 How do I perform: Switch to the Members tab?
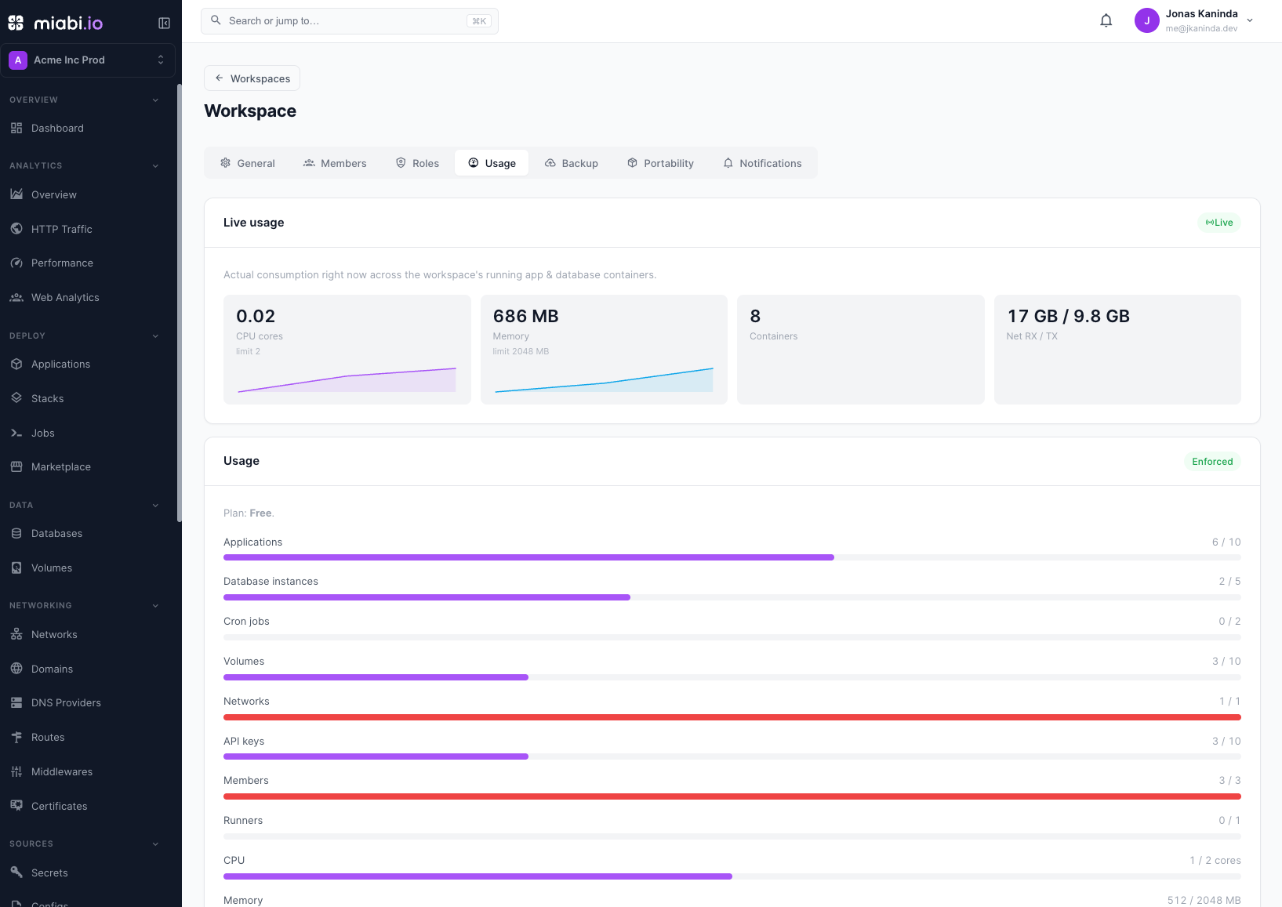(335, 163)
